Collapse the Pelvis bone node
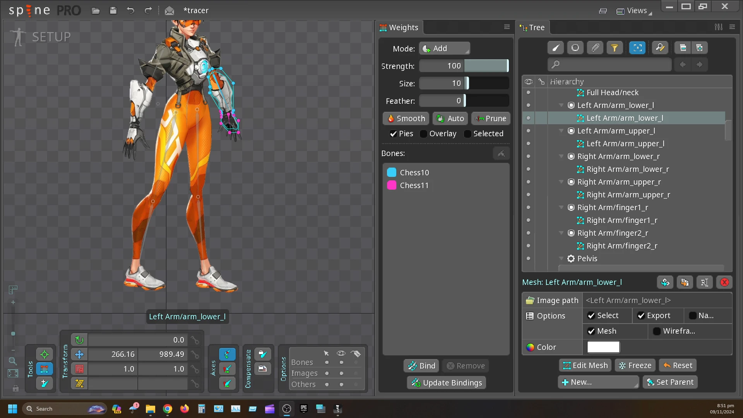Screen dimensions: 743x418 561,259
